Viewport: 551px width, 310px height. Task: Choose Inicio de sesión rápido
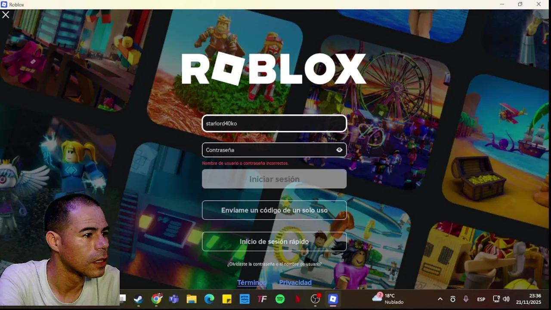pos(274,242)
